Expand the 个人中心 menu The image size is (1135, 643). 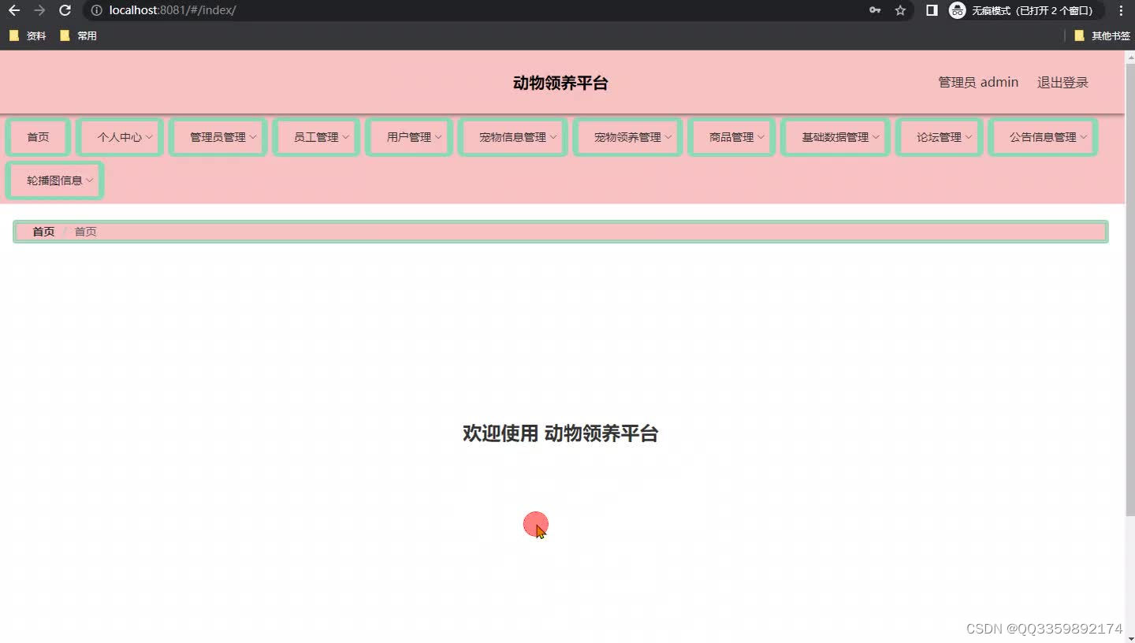(x=120, y=137)
